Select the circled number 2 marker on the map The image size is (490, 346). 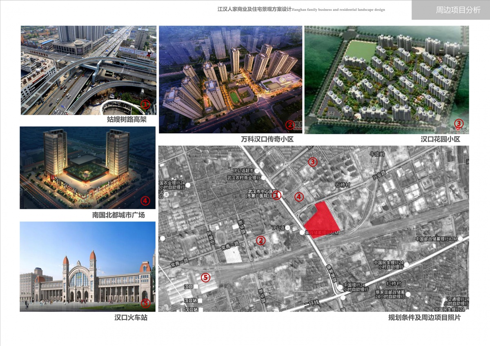261,241
